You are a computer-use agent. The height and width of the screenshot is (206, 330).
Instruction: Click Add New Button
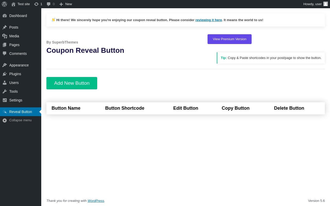click(x=72, y=83)
